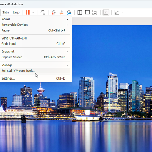Choose Capture Screen menu item
152x152 pixels.
pyautogui.click(x=35, y=57)
